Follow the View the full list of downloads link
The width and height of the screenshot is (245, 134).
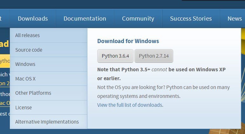[130, 105]
